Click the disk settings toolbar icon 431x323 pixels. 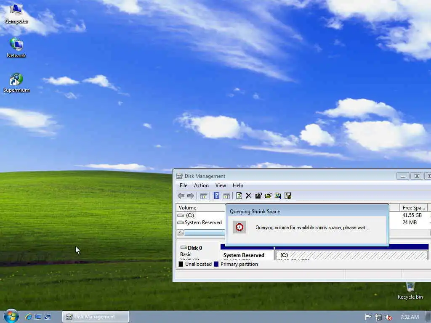point(288,196)
